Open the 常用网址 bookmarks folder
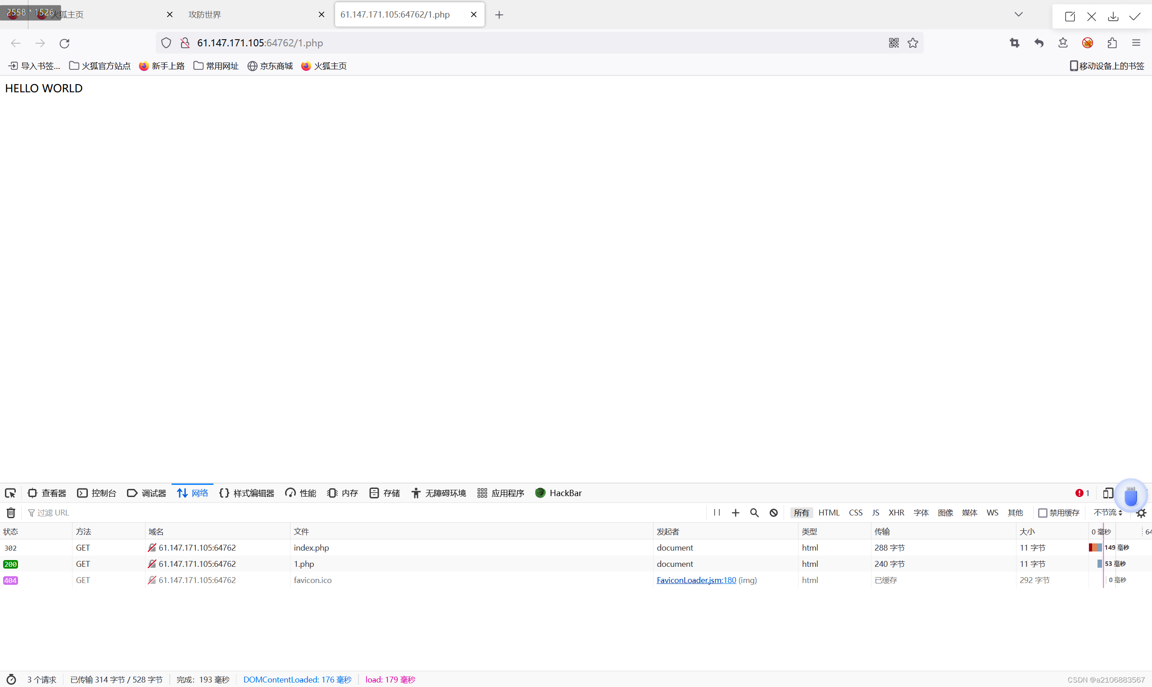Screen dimensions: 1152x687 [216, 66]
